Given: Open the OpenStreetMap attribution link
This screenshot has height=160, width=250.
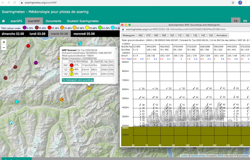Looking at the screenshot, I should click(198, 156).
